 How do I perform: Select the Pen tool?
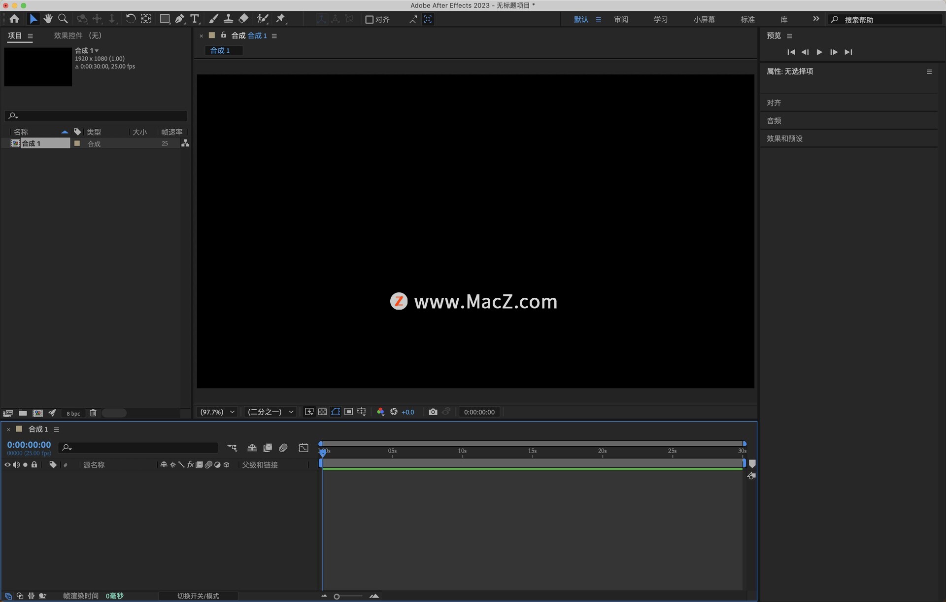tap(179, 19)
